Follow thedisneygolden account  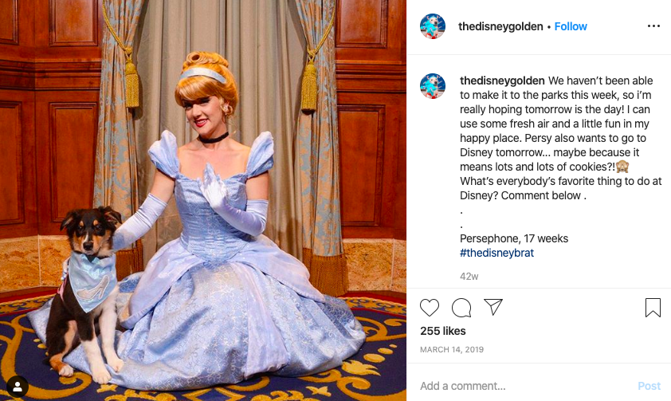point(571,26)
